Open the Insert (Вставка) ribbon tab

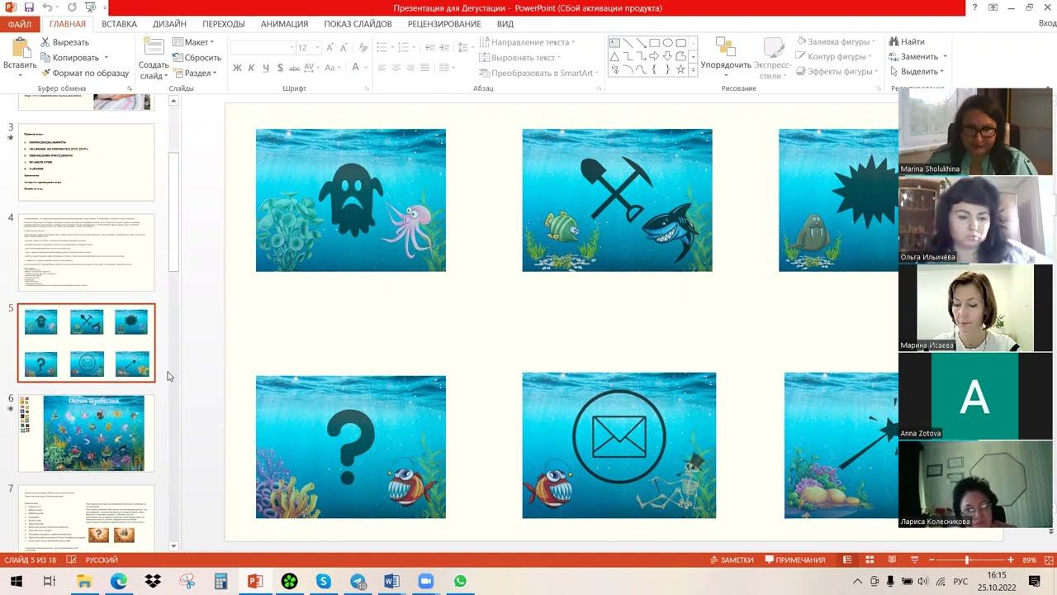coord(119,24)
